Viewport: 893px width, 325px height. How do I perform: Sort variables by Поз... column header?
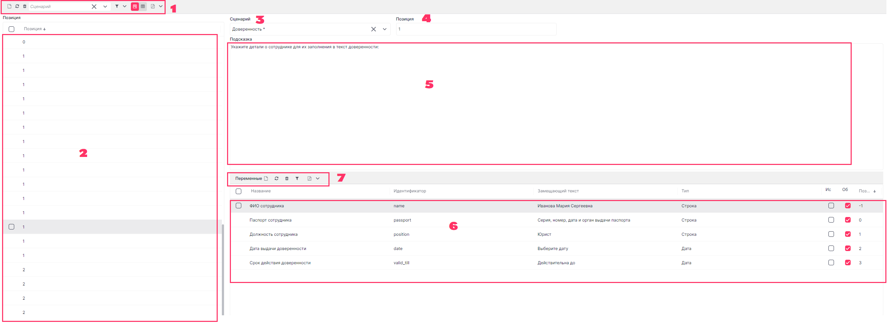pyautogui.click(x=867, y=191)
